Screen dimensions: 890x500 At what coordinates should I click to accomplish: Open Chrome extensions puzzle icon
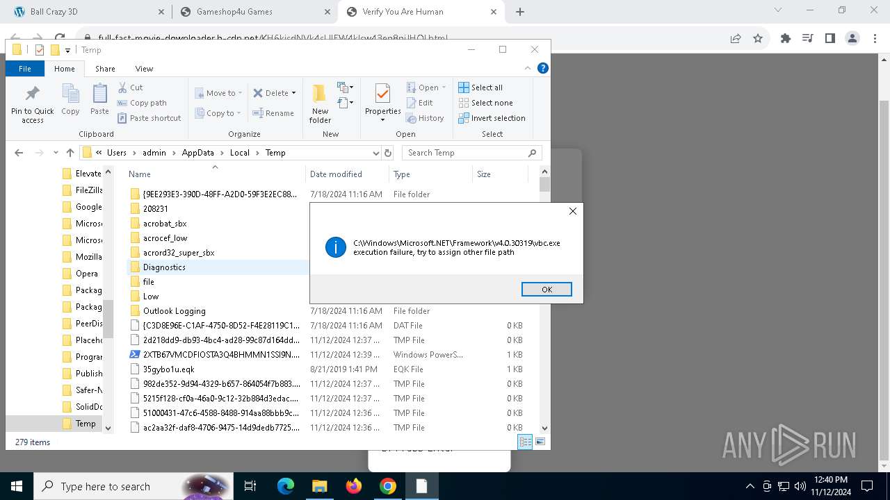(x=786, y=39)
